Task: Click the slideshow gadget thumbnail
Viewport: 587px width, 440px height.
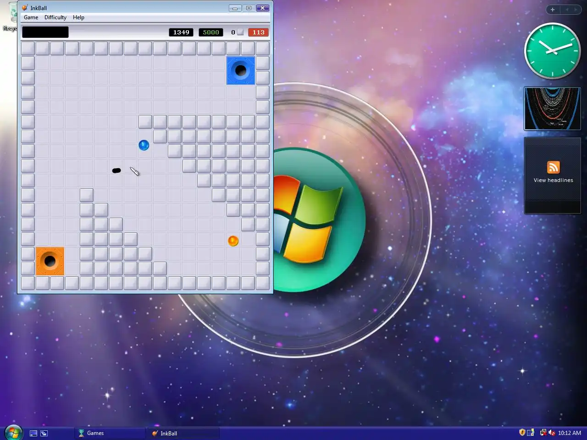Action: click(x=553, y=109)
